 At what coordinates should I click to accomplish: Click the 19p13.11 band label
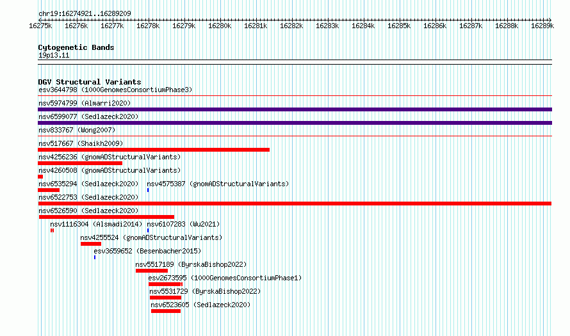click(54, 55)
